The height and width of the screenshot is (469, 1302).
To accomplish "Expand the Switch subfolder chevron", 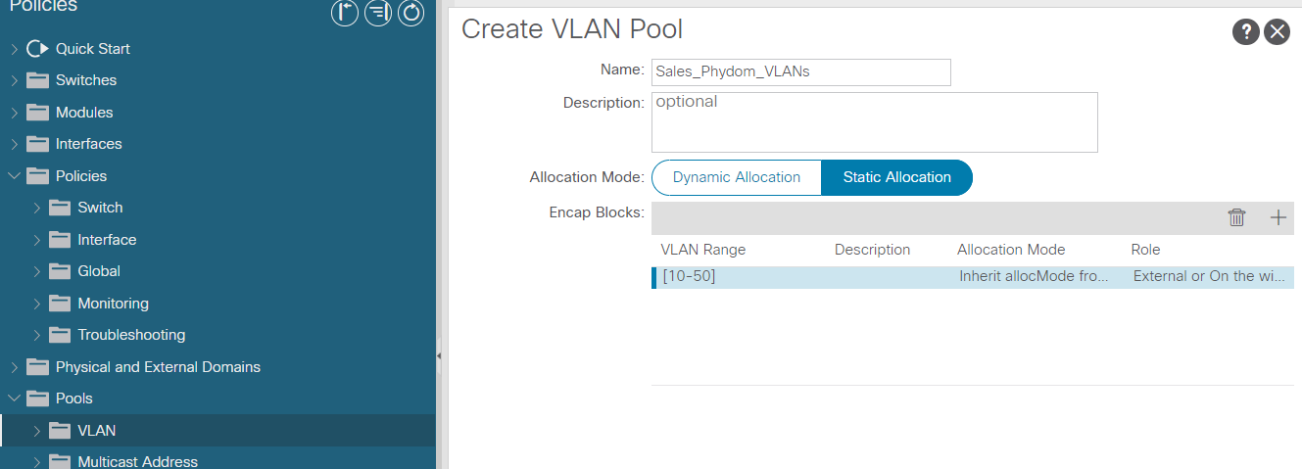I will point(37,208).
